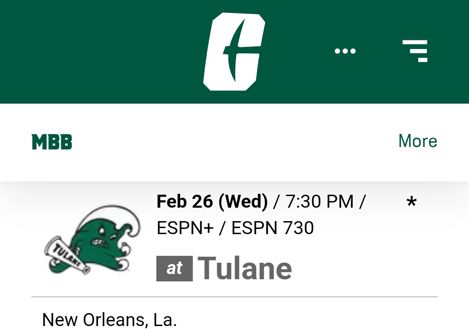Open the Charlotte 49ers home logo
Viewport: 469px width, 333px height.
point(234,52)
